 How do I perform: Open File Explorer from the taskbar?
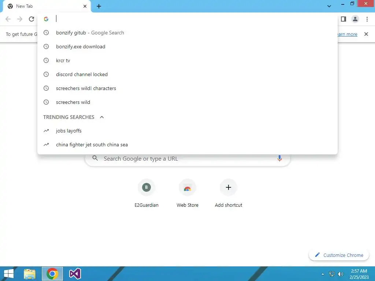30,274
